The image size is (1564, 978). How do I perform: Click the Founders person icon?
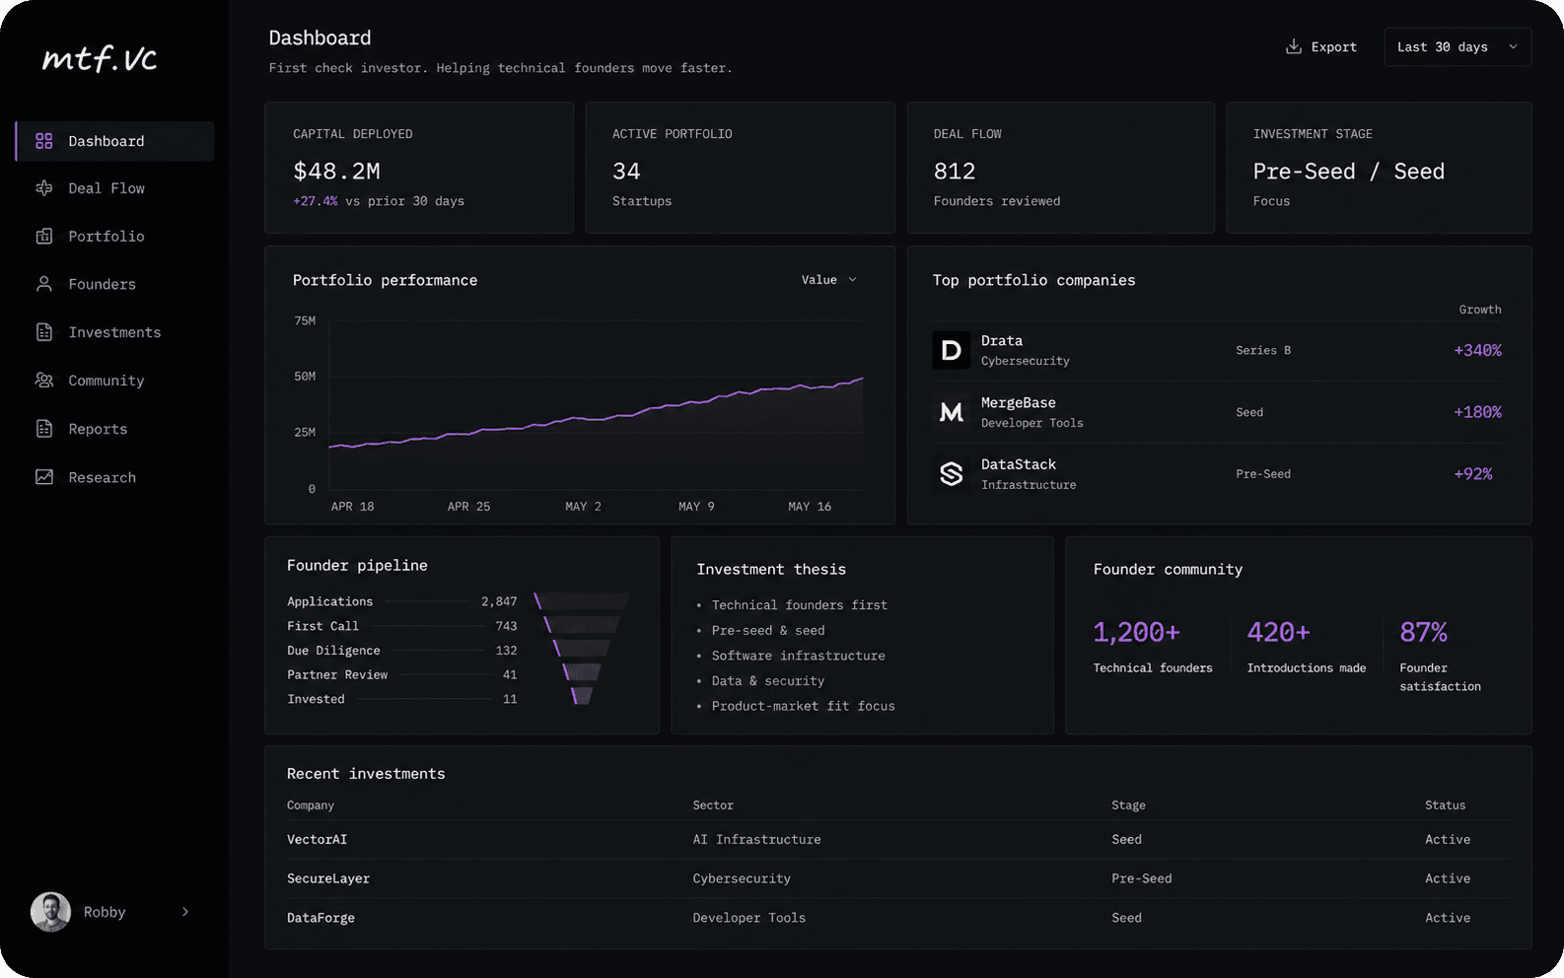tap(44, 284)
